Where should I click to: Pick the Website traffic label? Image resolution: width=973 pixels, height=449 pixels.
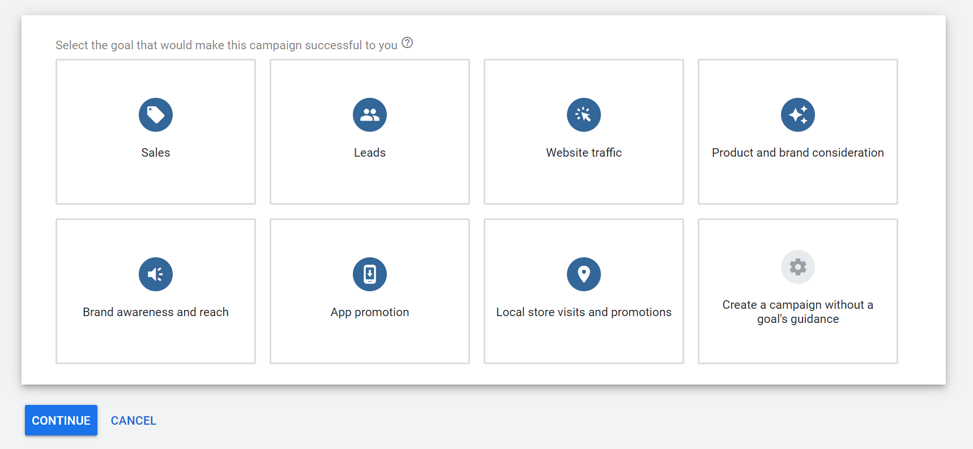pyautogui.click(x=584, y=153)
